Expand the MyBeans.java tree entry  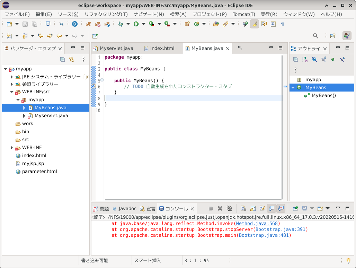click(x=24, y=108)
